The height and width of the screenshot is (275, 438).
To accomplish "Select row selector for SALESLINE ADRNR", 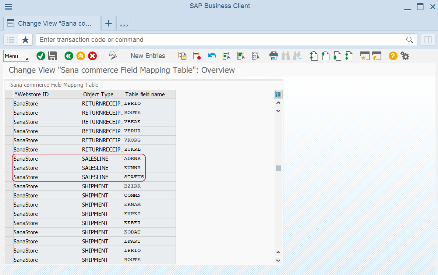I will pos(9,159).
